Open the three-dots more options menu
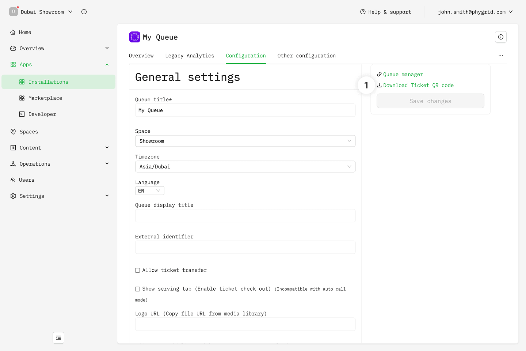Screen dimensions: 526x351 tap(500, 56)
